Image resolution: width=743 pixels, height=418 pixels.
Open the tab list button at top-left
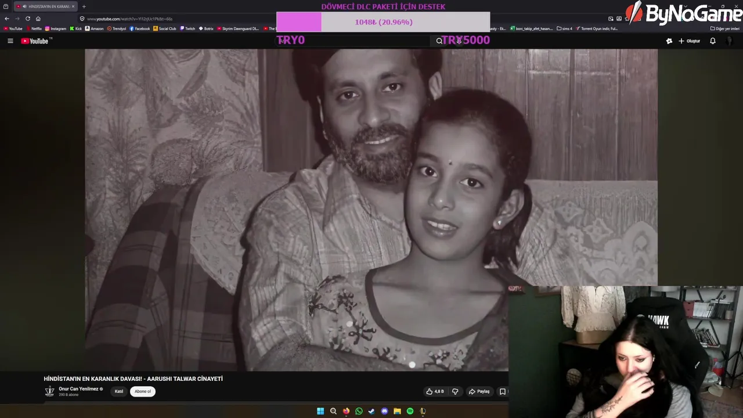click(x=6, y=6)
